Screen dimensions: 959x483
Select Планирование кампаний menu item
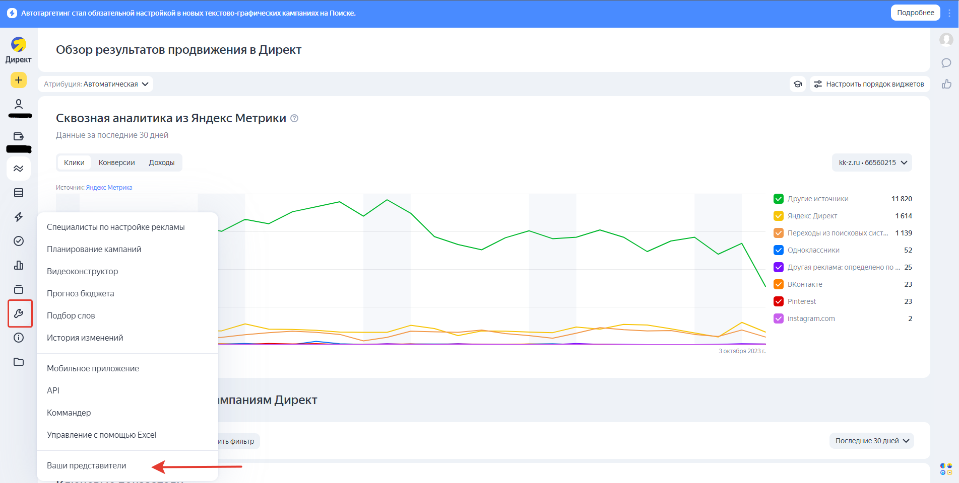pyautogui.click(x=127, y=249)
